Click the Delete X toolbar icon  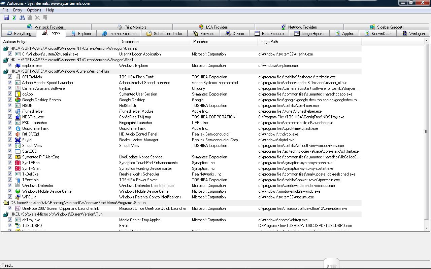pos(37,18)
